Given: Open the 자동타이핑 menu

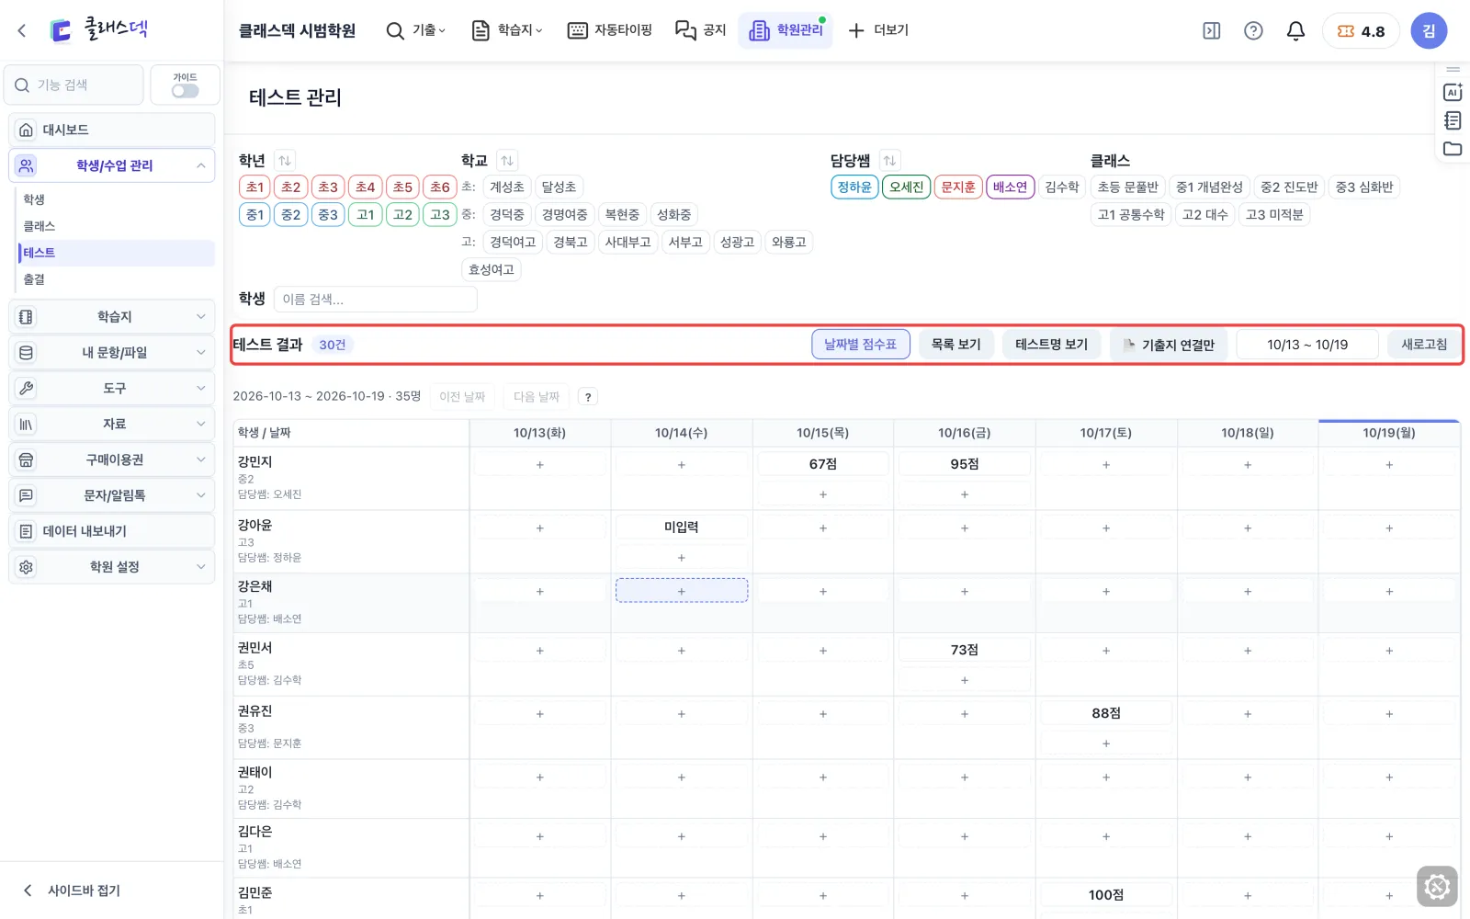Looking at the screenshot, I should click(610, 30).
